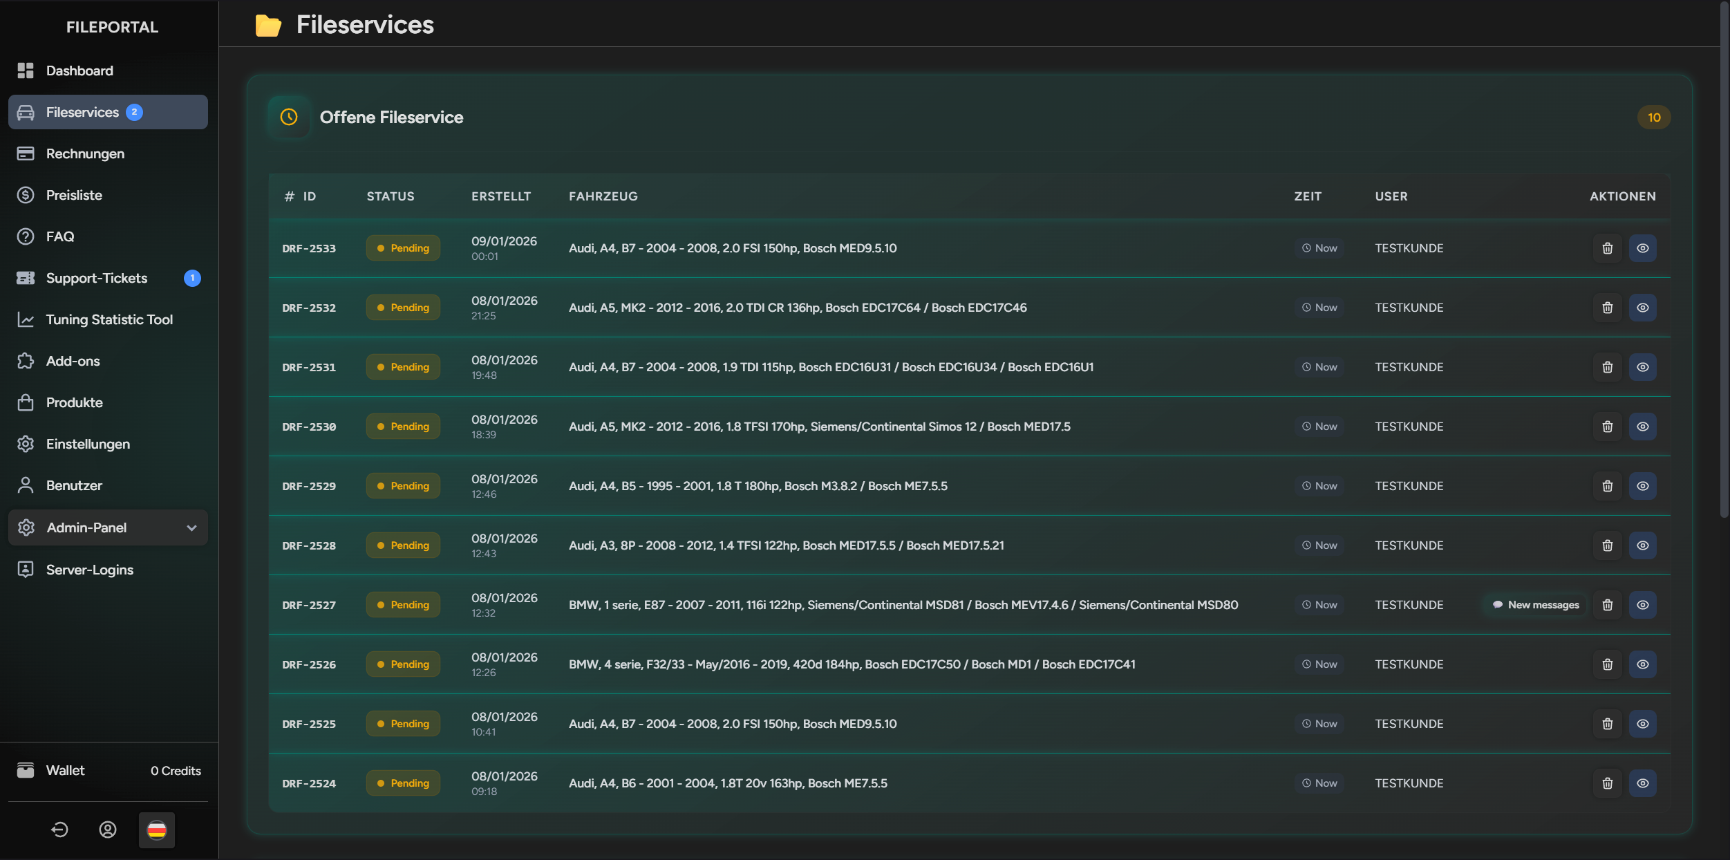Image resolution: width=1730 pixels, height=860 pixels.
Task: View DRF-2524 using the eye icon
Action: click(x=1642, y=783)
